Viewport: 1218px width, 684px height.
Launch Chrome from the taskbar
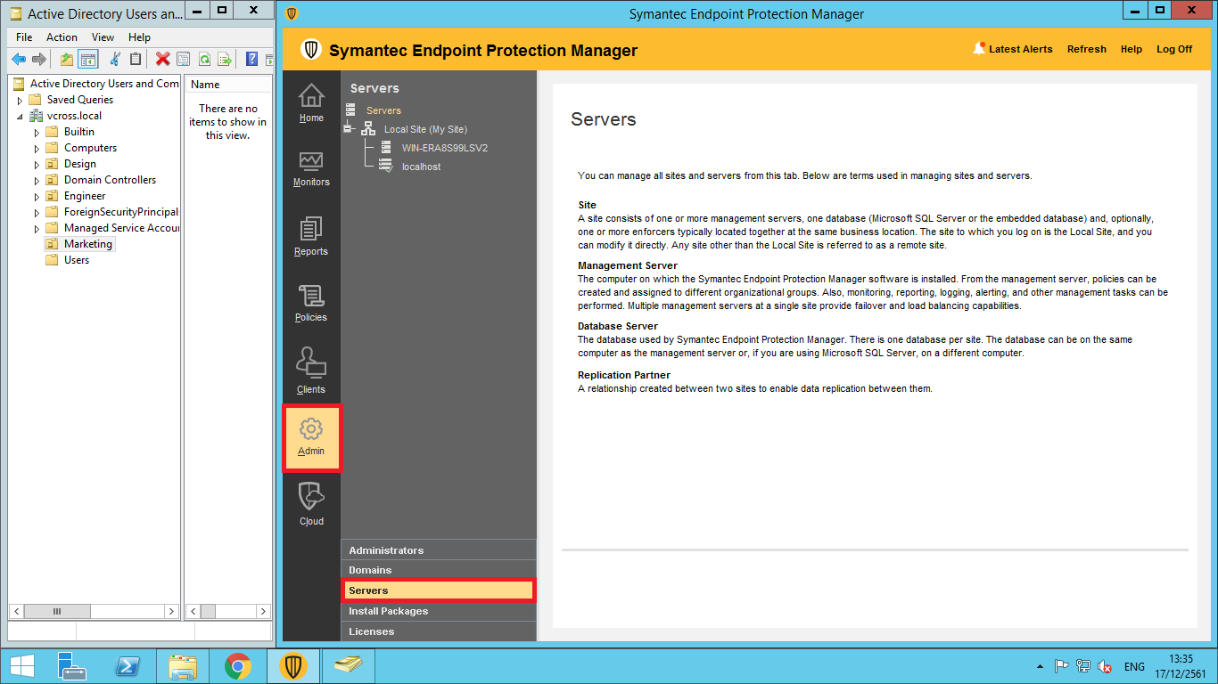point(237,666)
